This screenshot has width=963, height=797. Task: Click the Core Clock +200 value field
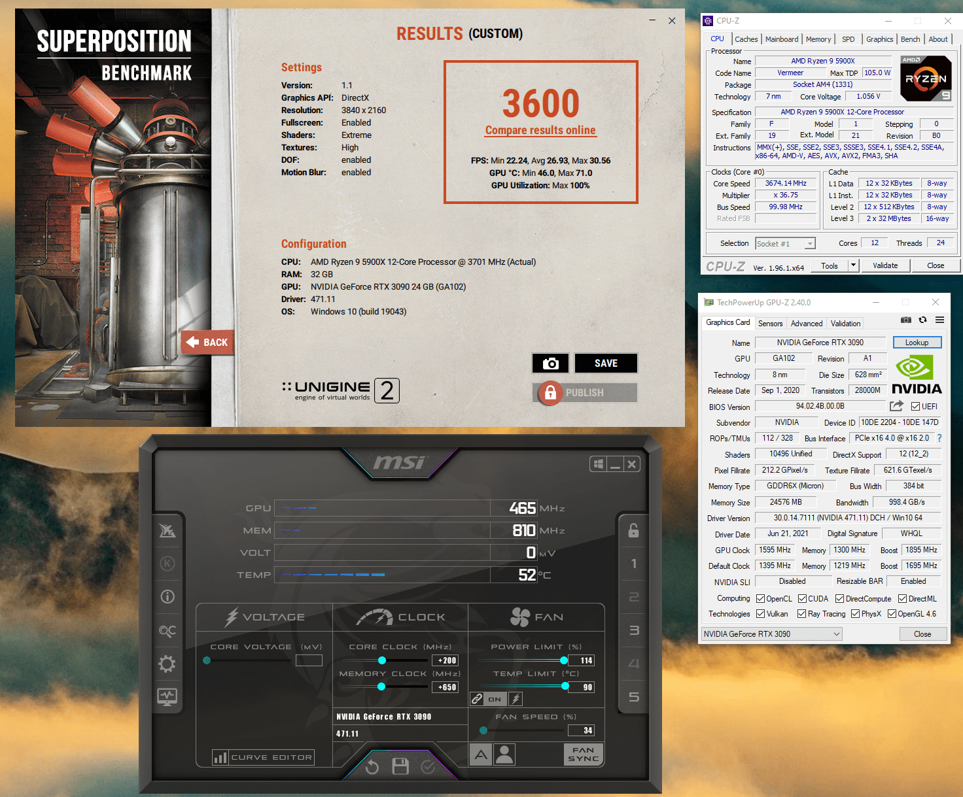click(446, 660)
